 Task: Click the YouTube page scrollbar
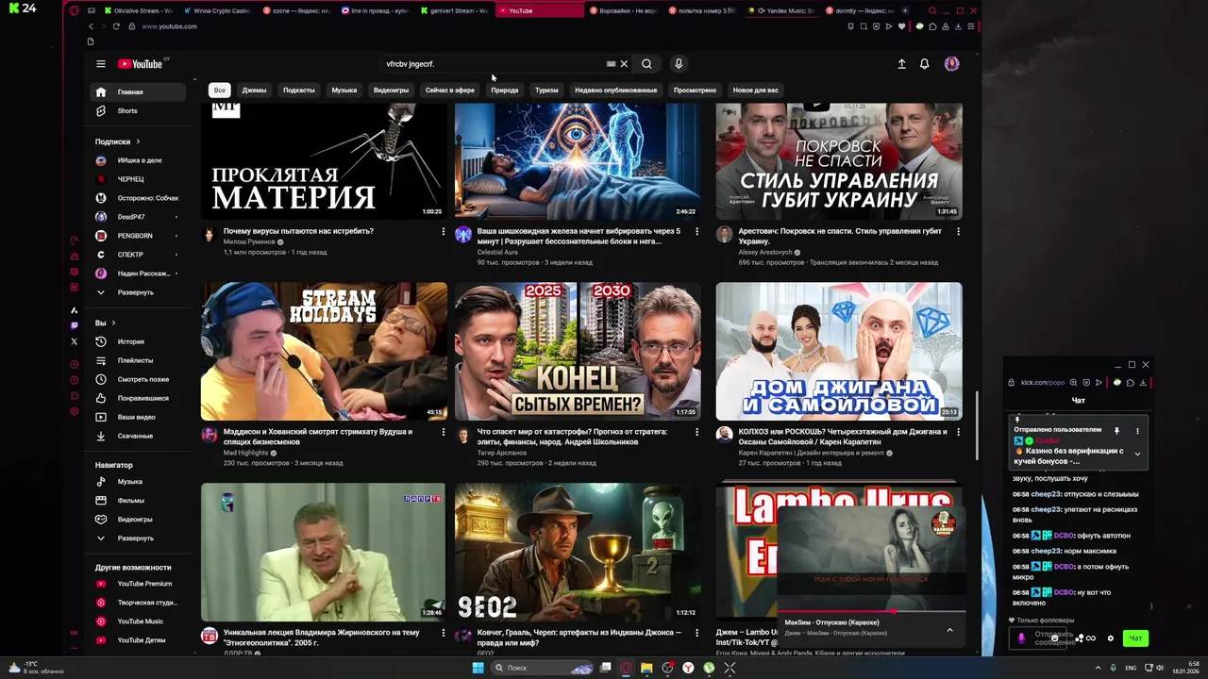[976, 424]
